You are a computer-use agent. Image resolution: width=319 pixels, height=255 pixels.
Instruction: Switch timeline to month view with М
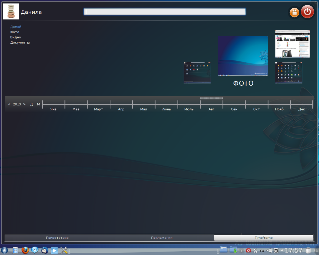pos(38,104)
